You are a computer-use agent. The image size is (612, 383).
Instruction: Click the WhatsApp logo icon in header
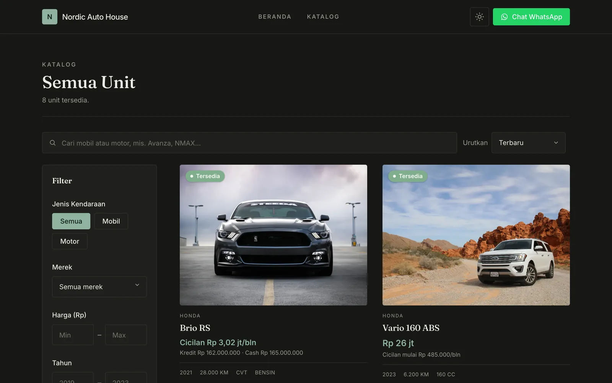pyautogui.click(x=504, y=17)
